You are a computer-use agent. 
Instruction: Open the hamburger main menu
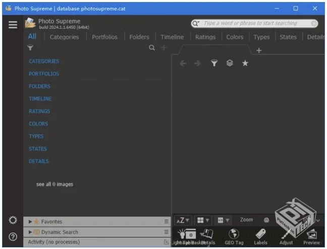tap(13, 25)
